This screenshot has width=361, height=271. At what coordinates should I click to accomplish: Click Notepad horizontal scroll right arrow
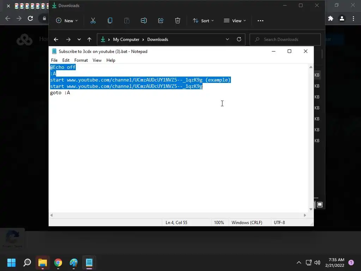(305, 215)
